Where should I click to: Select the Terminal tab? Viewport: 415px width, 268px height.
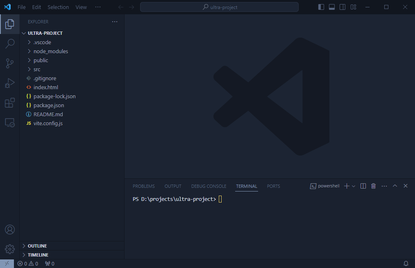pyautogui.click(x=246, y=186)
